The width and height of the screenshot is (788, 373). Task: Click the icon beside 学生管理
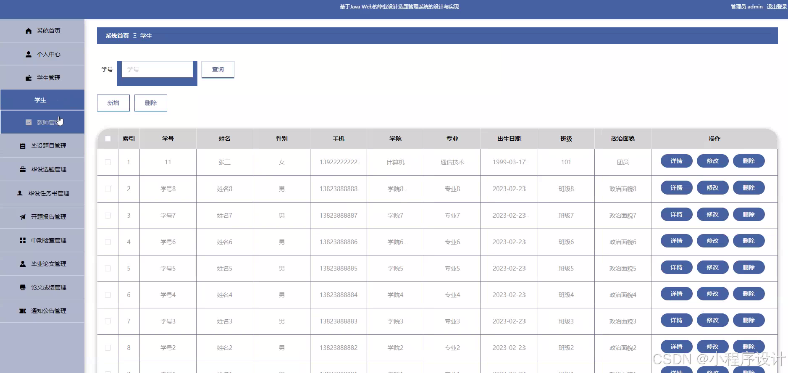pos(29,78)
